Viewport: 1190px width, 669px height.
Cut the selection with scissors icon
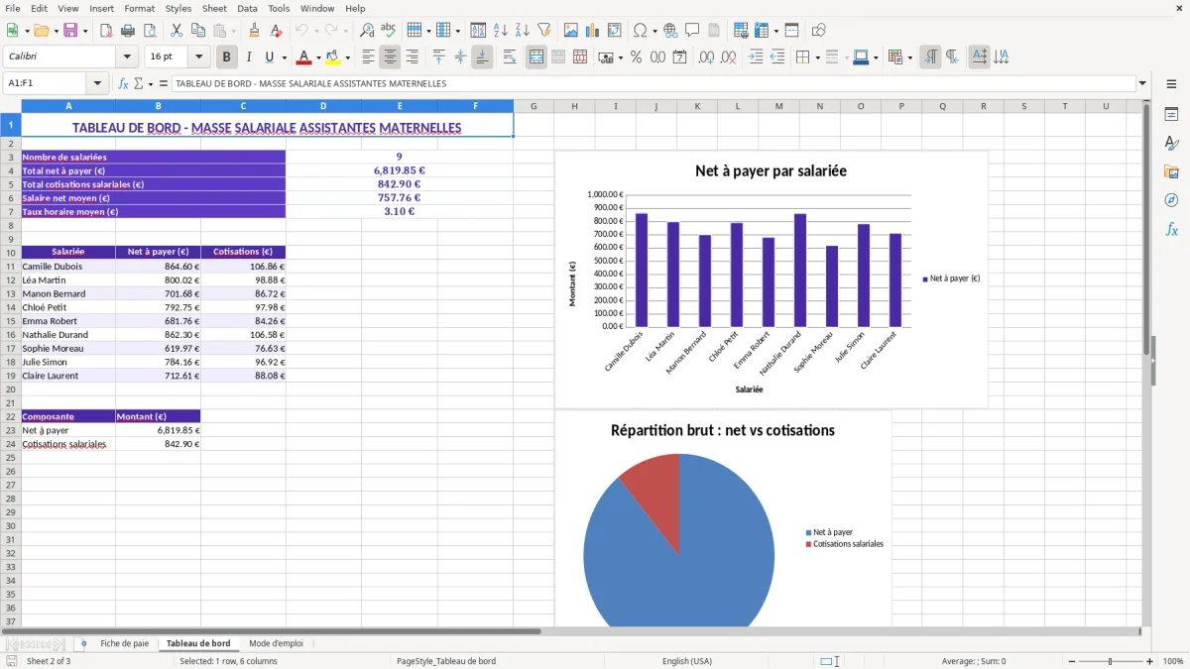click(176, 31)
